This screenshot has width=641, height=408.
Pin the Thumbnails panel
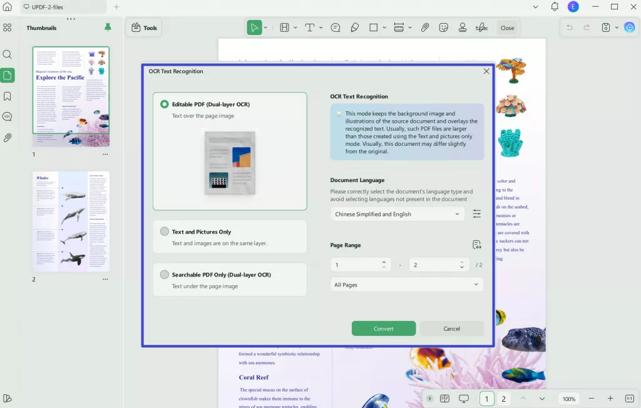(x=108, y=28)
